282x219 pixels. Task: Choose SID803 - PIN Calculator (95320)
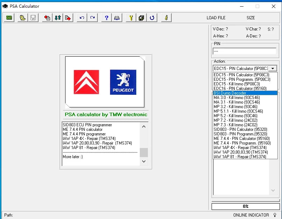245,129
